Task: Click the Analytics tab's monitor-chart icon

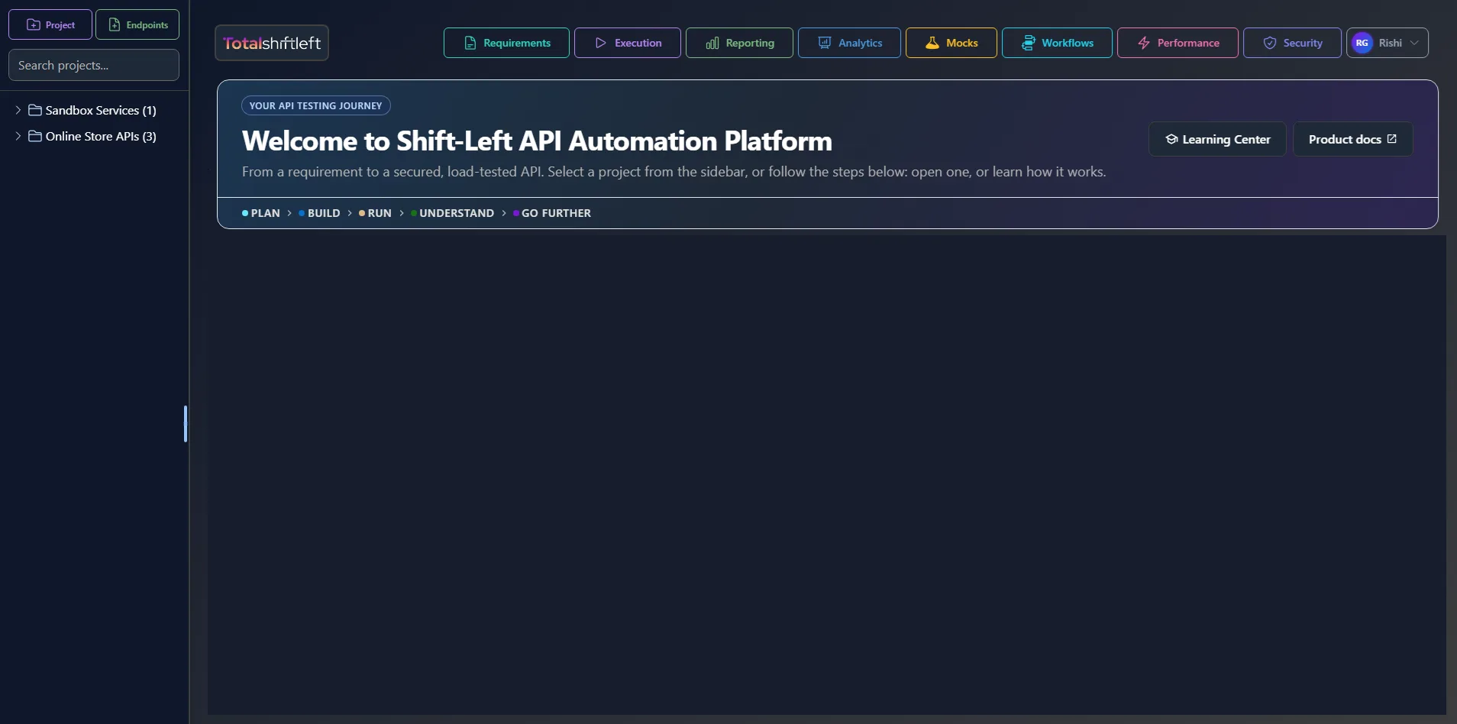Action: (825, 43)
